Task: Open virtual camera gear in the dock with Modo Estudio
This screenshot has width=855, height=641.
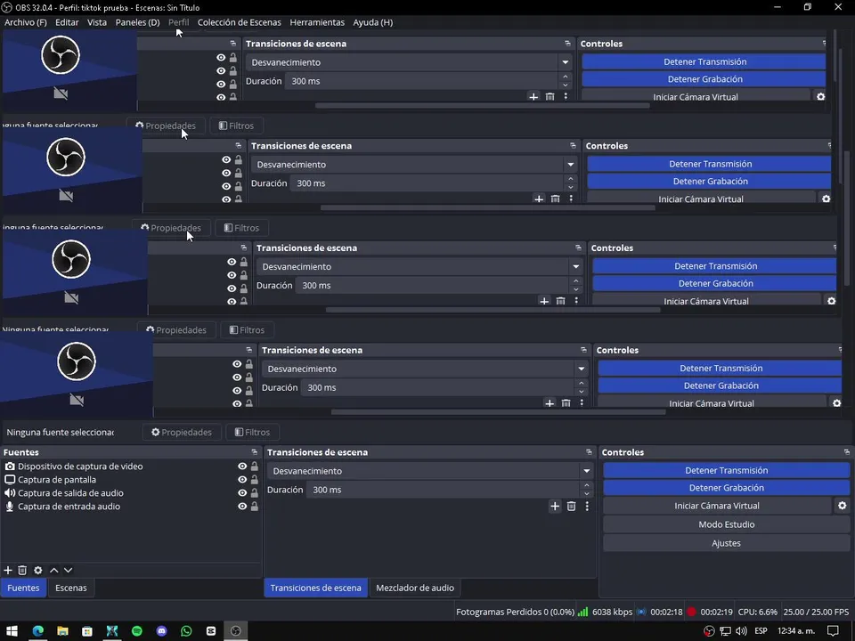Action: point(842,506)
